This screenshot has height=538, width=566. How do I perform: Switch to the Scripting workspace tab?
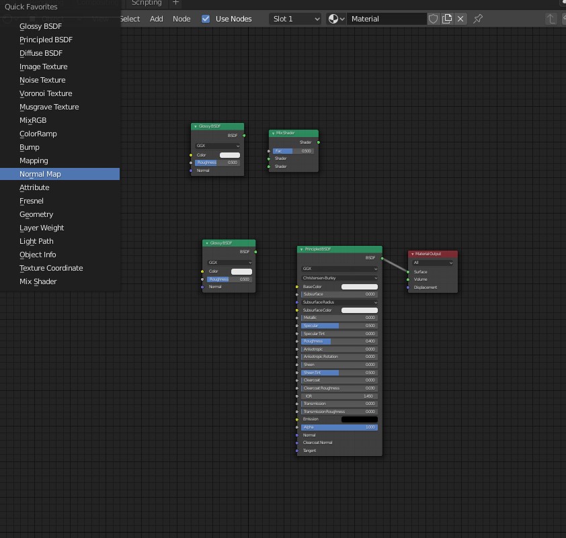coord(147,3)
